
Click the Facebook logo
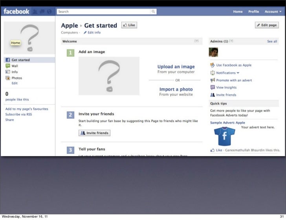(x=16, y=12)
